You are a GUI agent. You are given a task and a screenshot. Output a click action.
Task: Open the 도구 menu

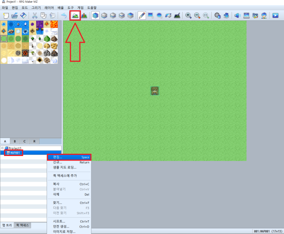coord(70,8)
